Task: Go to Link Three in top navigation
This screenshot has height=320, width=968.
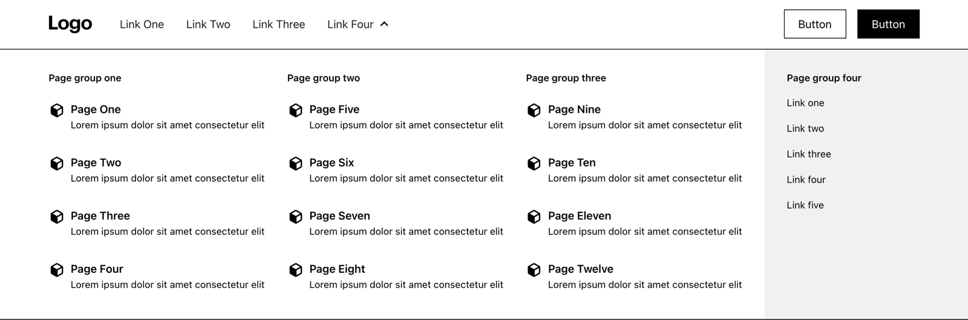Action: pos(278,24)
